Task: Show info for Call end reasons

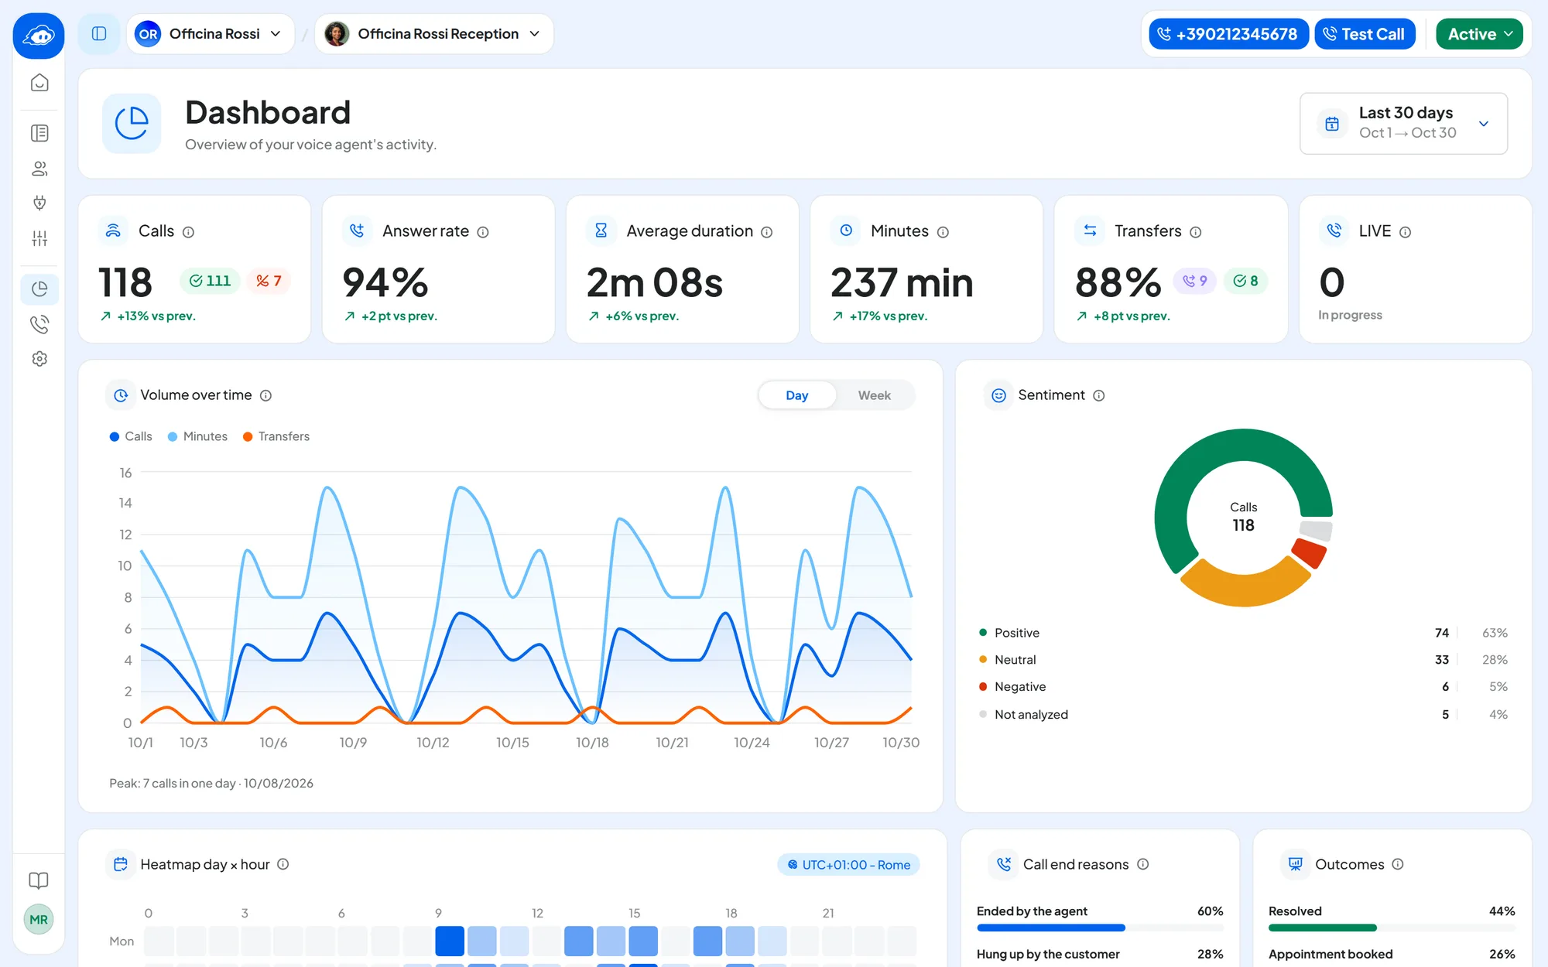Action: [1143, 864]
